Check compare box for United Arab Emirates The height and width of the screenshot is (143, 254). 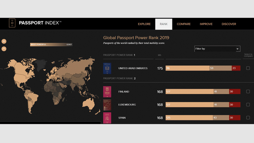point(248,68)
